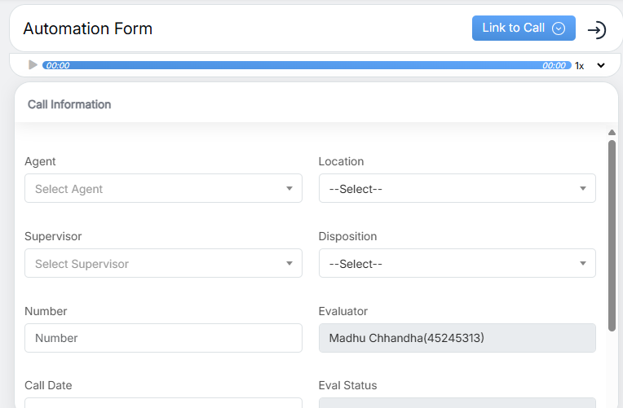
Task: Click the Evaluator field showing Madhu Chhandha
Action: [457, 338]
